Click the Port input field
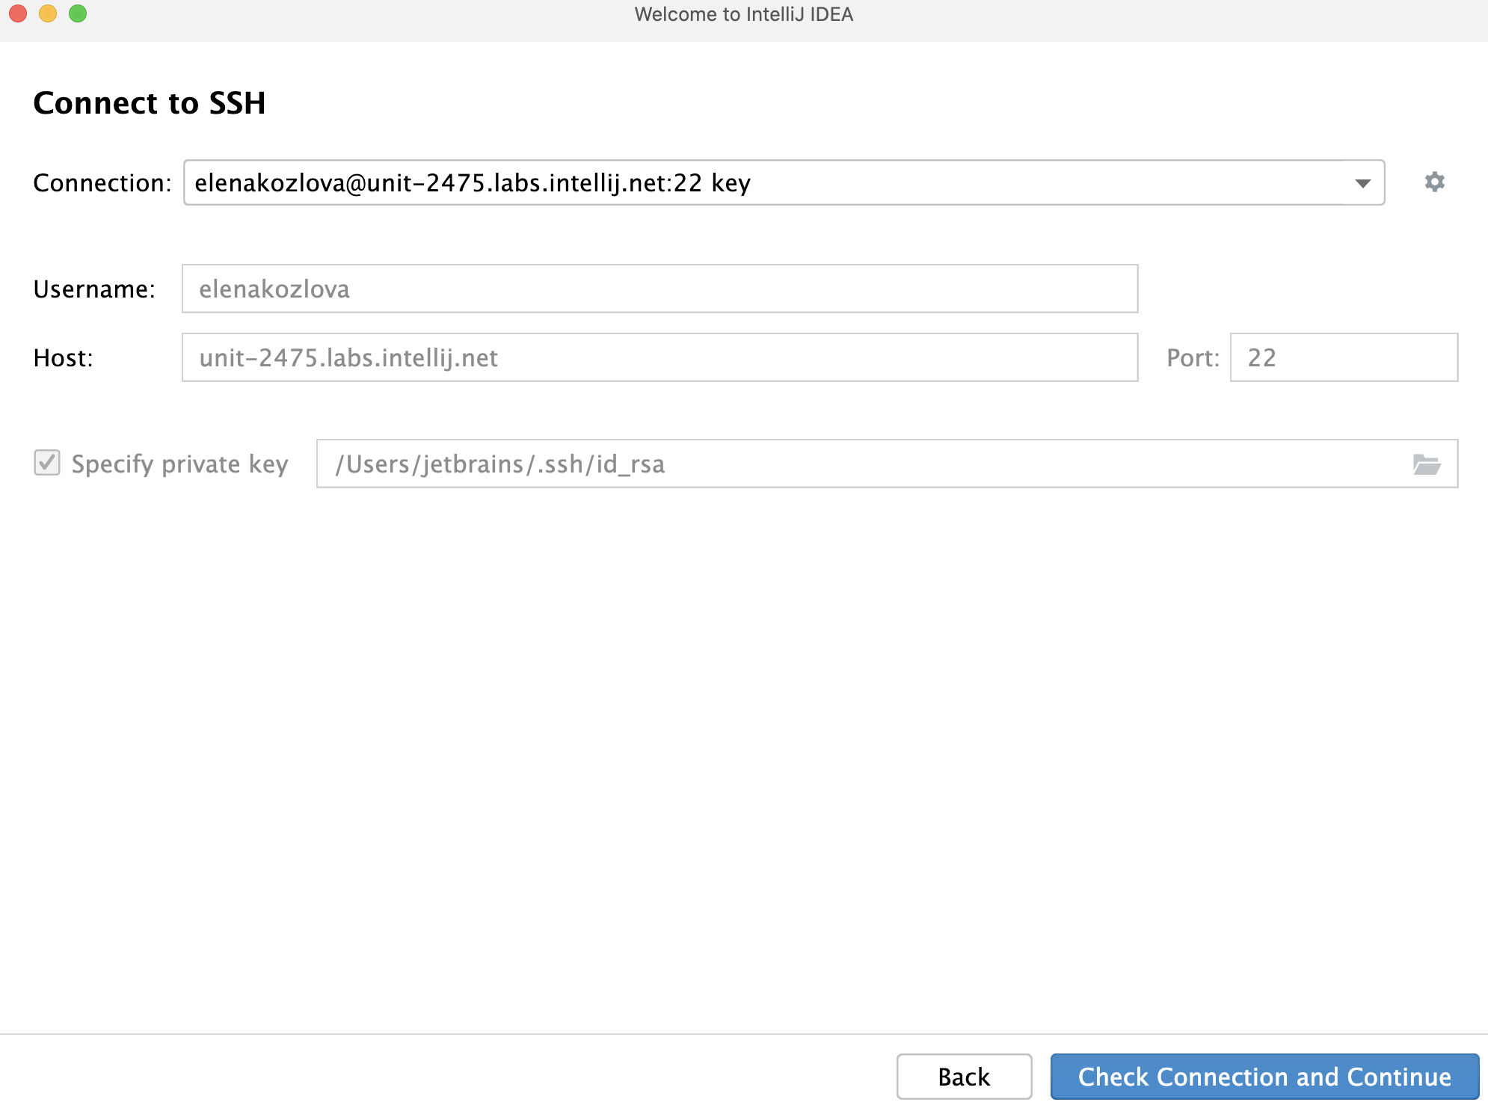Viewport: 1488px width, 1111px height. (x=1342, y=357)
